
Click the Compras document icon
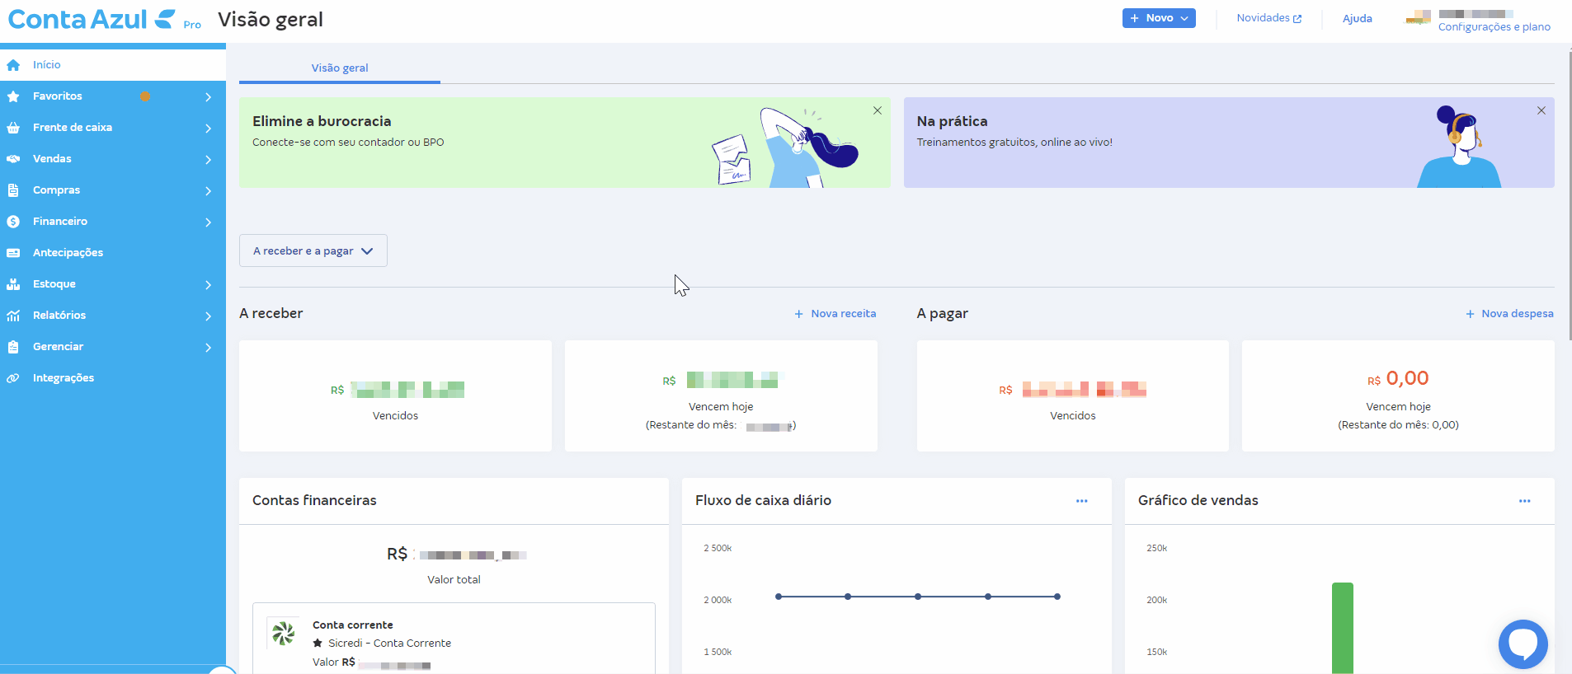(x=13, y=190)
